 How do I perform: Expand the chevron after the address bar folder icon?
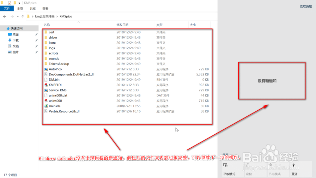click(33, 16)
